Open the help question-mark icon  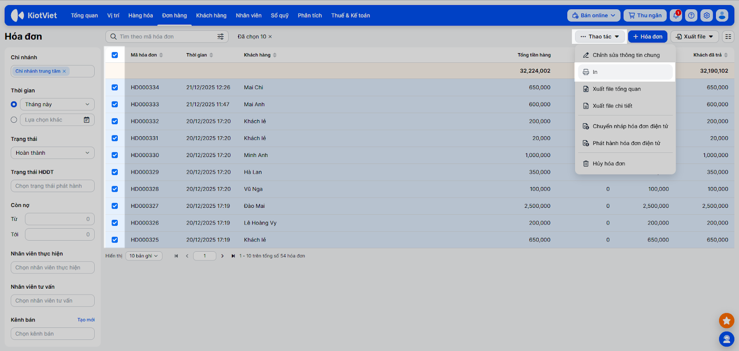691,15
